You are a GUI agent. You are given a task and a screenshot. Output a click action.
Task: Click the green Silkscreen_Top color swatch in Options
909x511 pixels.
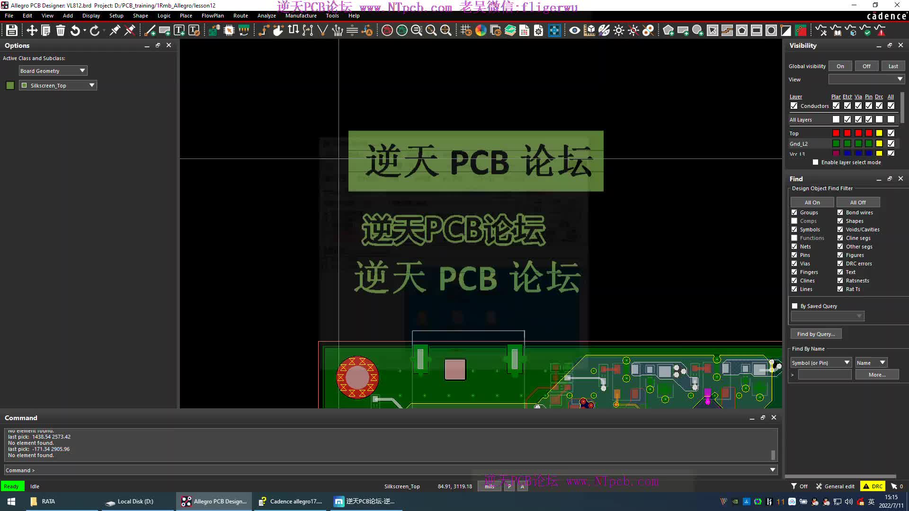coord(10,86)
